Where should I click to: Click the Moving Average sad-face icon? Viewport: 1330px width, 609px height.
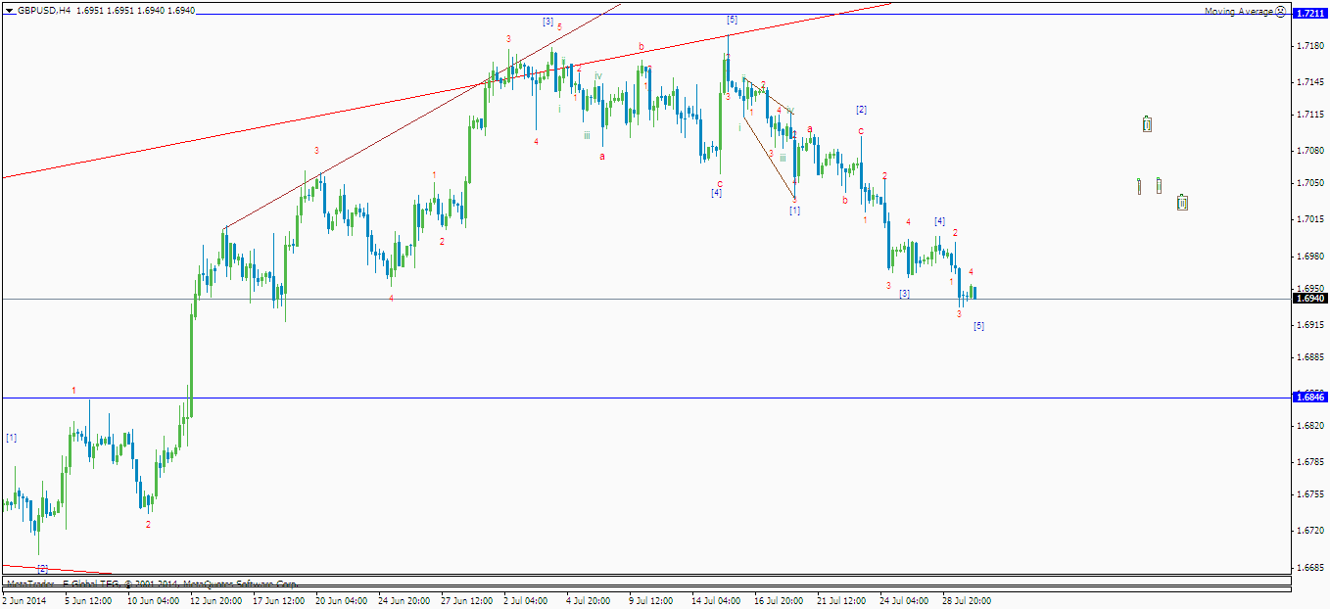pos(1281,11)
